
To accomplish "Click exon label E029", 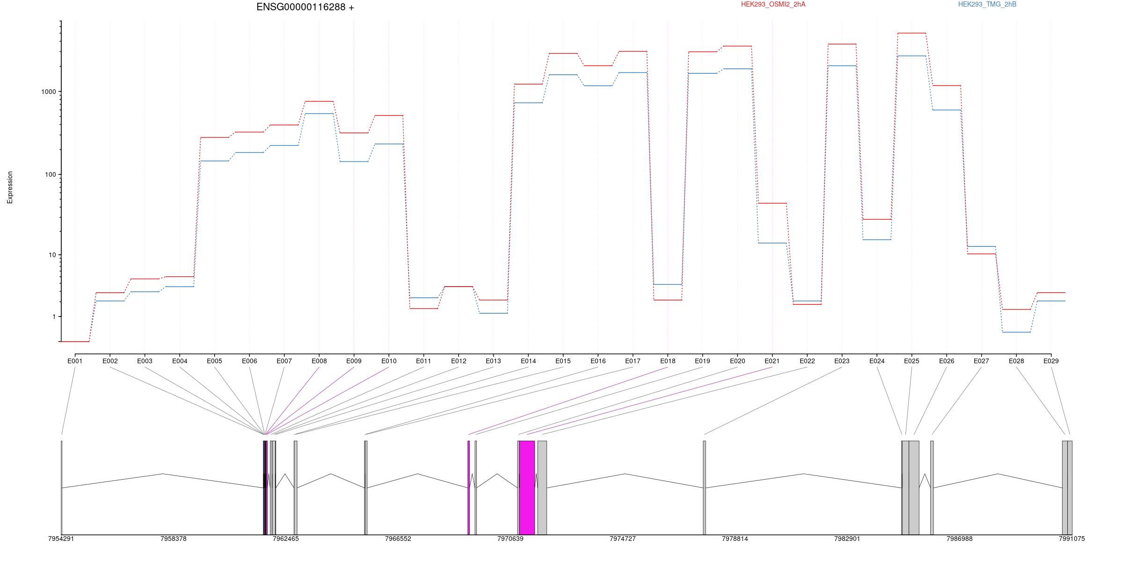I will pos(1051,361).
